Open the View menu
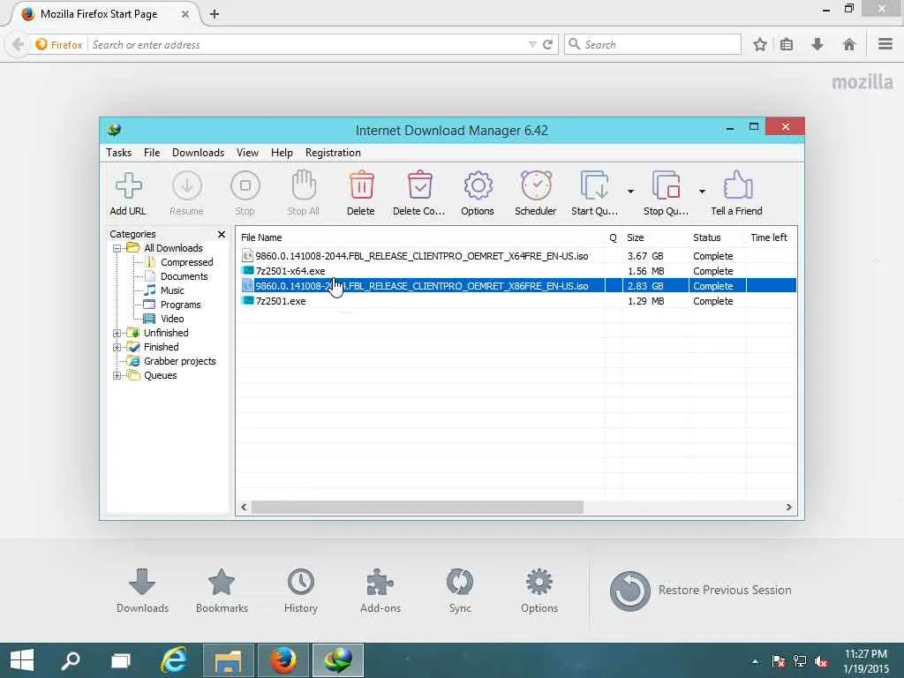This screenshot has height=678, width=904. pyautogui.click(x=247, y=153)
